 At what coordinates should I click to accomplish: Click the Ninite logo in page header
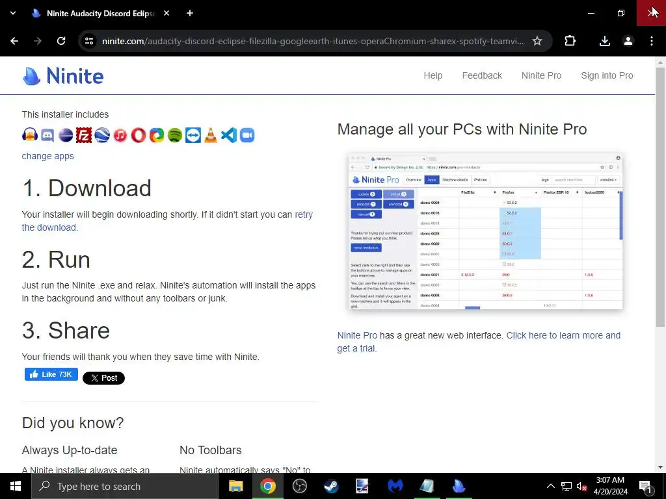click(x=63, y=76)
